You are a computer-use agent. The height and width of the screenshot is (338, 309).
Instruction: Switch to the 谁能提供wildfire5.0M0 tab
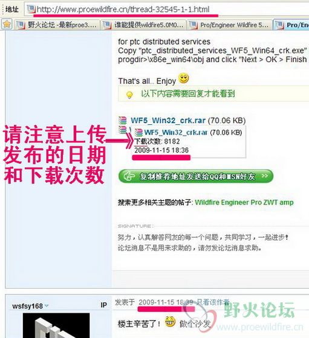coord(143,25)
